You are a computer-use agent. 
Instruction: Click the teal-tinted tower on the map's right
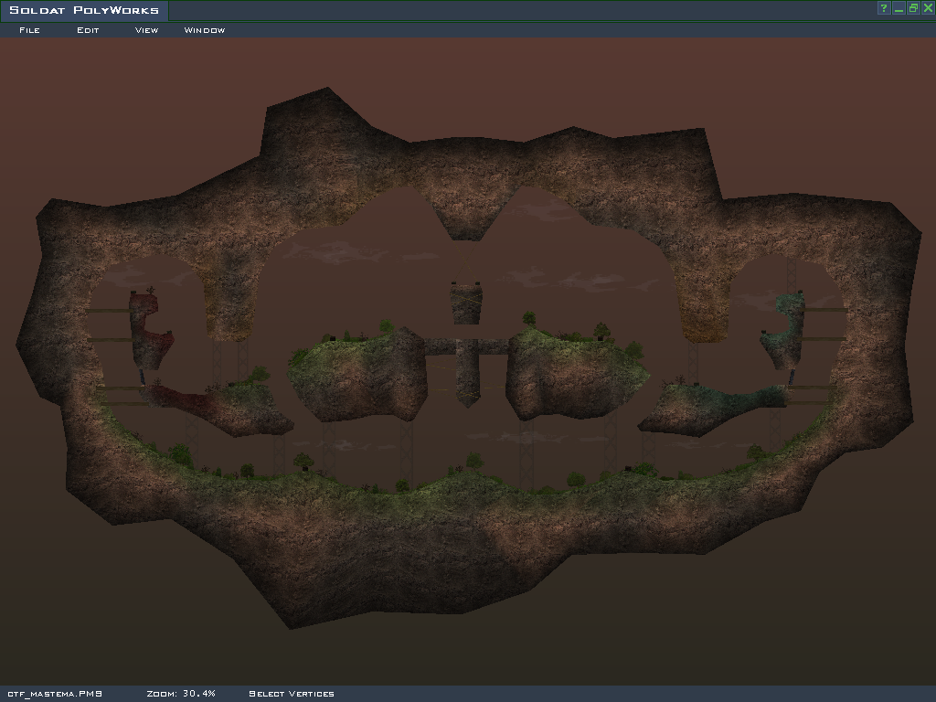tap(786, 329)
